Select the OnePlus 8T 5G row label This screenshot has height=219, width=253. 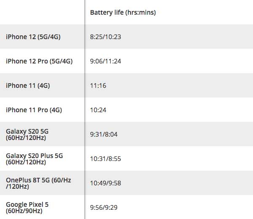point(38,183)
